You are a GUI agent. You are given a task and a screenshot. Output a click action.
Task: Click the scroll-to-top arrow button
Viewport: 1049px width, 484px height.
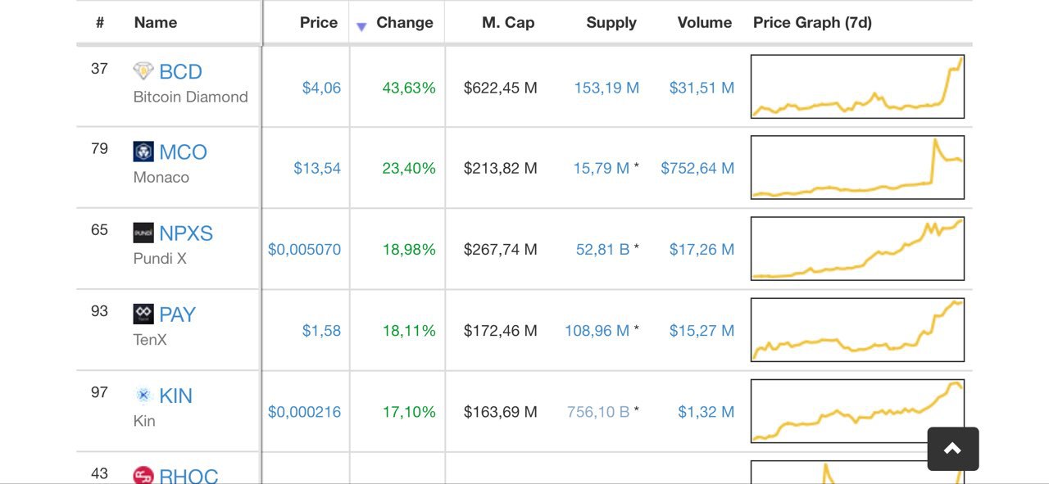click(953, 449)
